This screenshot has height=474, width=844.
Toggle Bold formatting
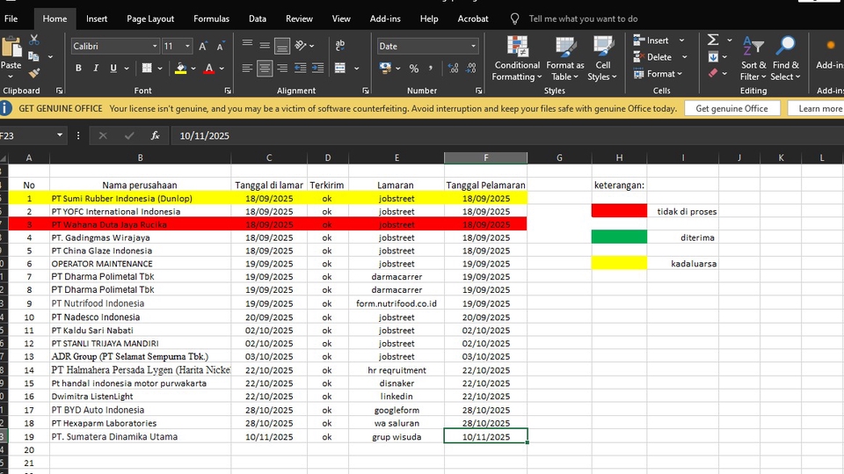point(78,68)
